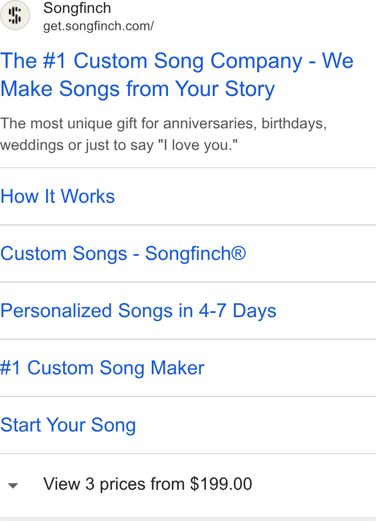The height and width of the screenshot is (521, 376).
Task: Open Custom Songs - Songfinch® link
Action: 123,253
